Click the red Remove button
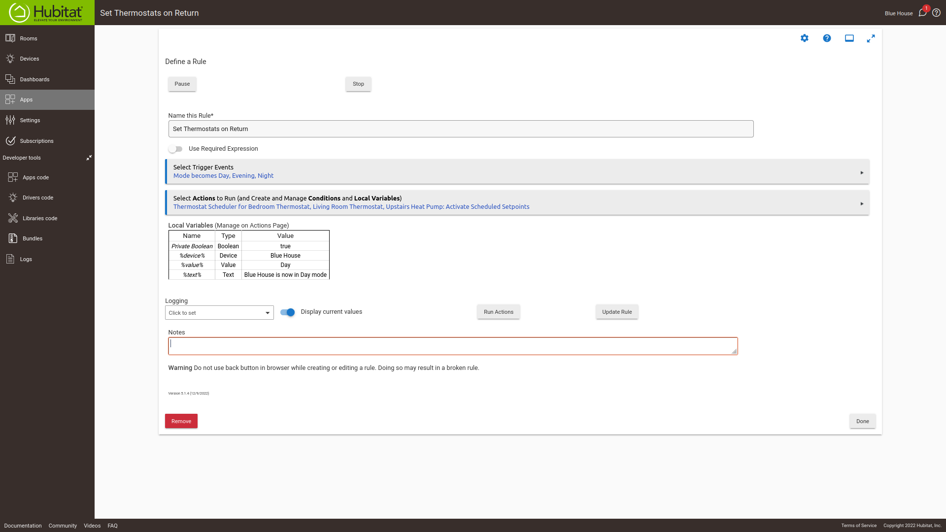946x532 pixels. tap(181, 421)
